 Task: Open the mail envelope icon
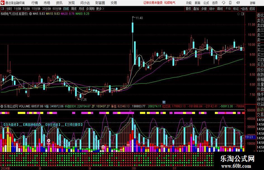(x=238, y=3)
